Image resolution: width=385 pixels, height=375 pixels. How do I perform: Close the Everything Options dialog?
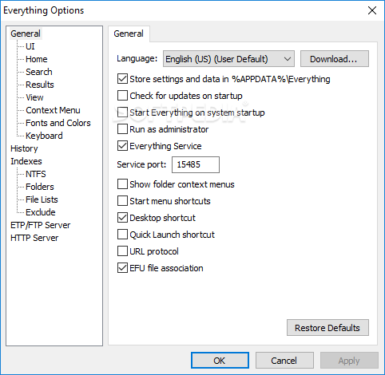372,10
